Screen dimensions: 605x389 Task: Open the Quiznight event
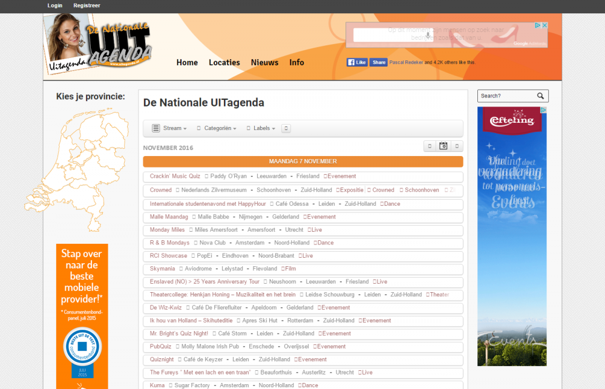coord(162,359)
